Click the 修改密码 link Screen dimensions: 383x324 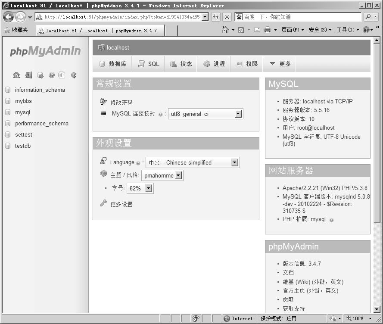[121, 103]
